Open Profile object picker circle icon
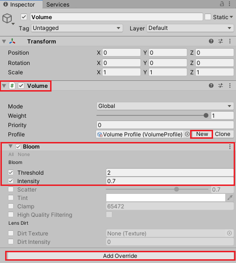 click(187, 134)
